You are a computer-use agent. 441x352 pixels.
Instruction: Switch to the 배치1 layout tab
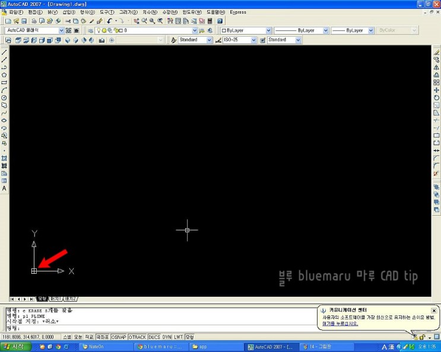click(56, 299)
